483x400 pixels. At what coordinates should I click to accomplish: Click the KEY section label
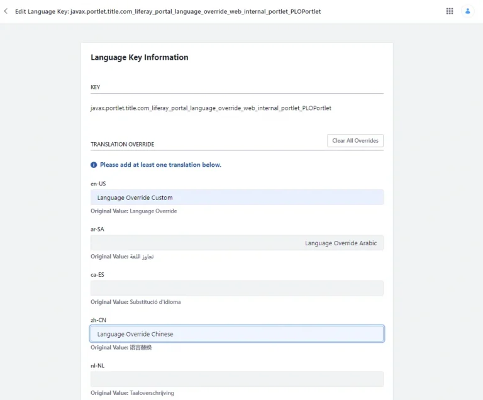95,87
